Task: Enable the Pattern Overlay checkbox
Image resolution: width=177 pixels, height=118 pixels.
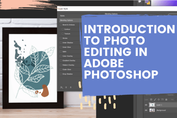Action: tap(61, 65)
